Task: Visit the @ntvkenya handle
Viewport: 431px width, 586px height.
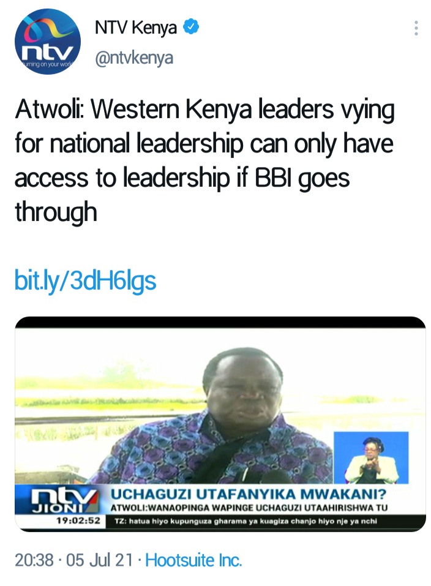Action: tap(134, 58)
